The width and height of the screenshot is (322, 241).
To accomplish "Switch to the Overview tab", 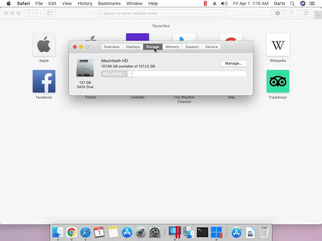I will [x=112, y=47].
